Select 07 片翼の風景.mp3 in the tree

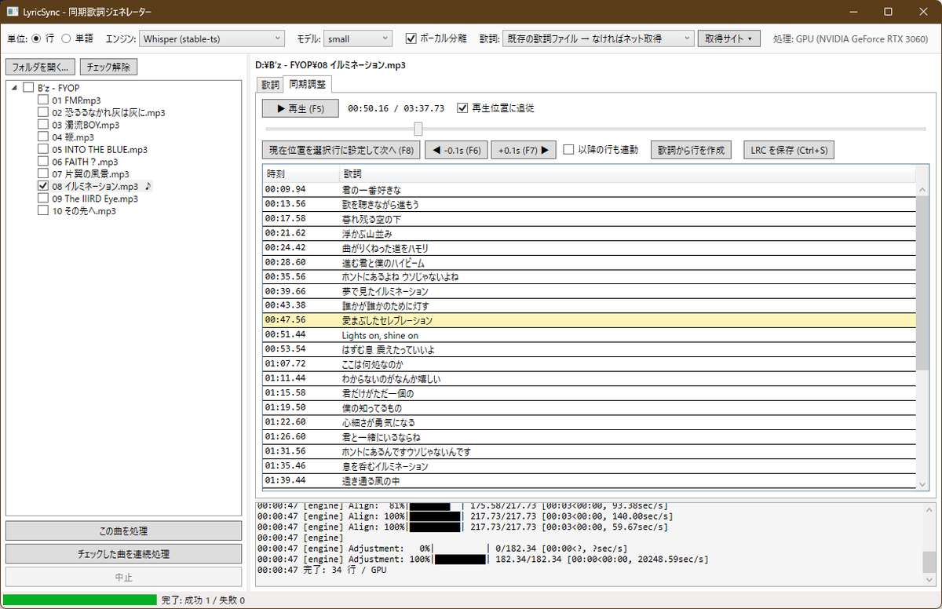point(90,174)
